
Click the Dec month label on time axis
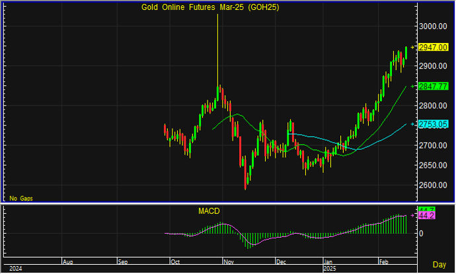pyautogui.click(x=281, y=262)
